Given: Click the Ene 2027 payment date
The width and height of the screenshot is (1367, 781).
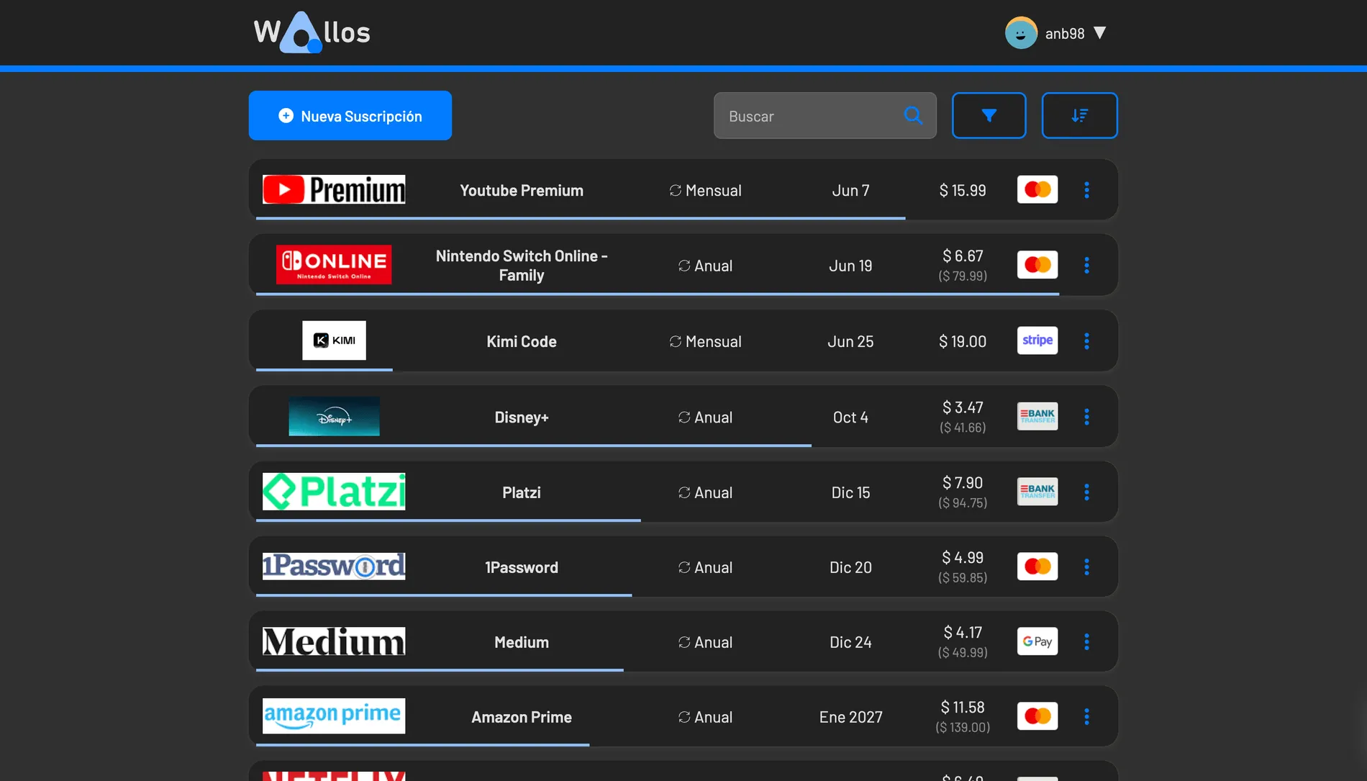Looking at the screenshot, I should pyautogui.click(x=850, y=717).
